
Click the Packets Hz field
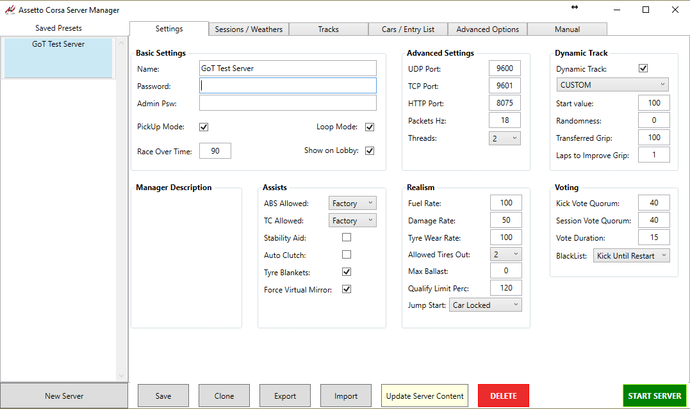(x=505, y=120)
